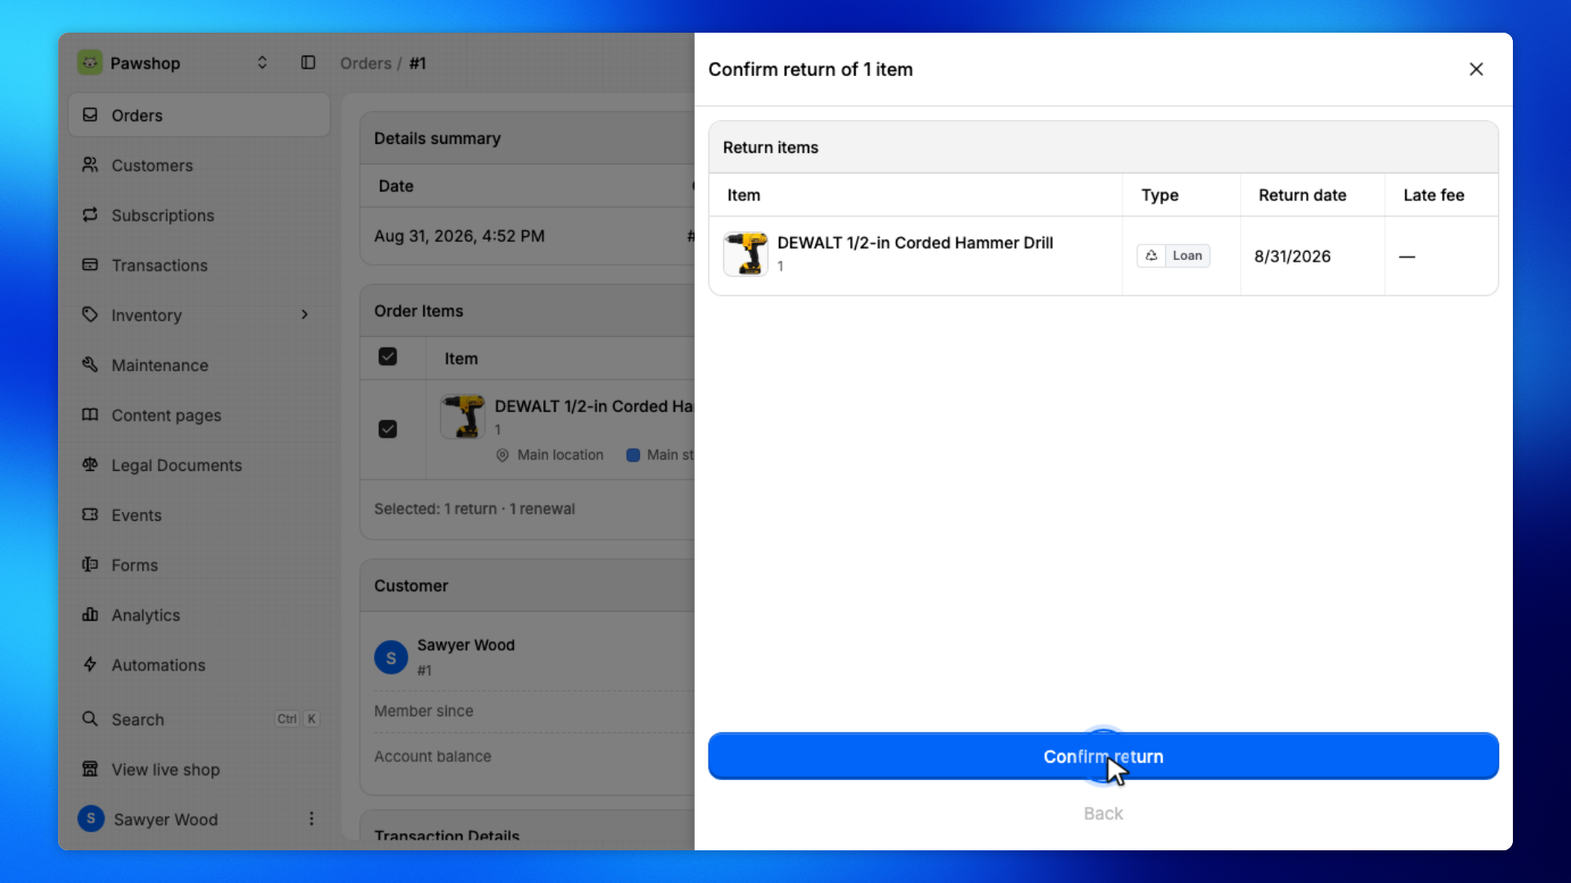Click the Orders breadcrumb link
Image resolution: width=1571 pixels, height=883 pixels.
pos(366,63)
